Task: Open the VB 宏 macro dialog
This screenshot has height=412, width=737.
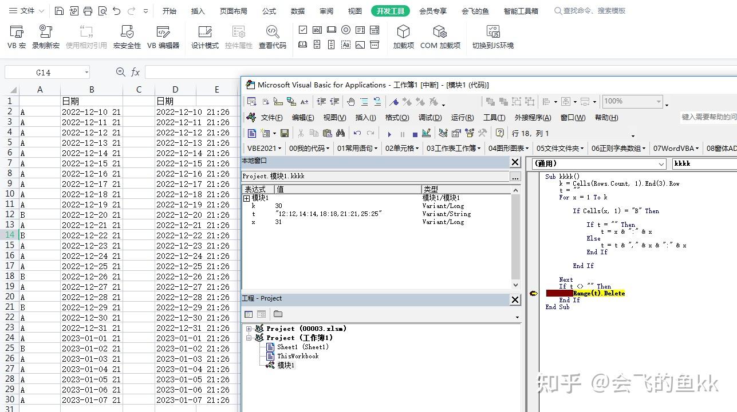Action: 17,37
